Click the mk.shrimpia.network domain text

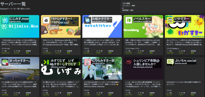click(143, 67)
